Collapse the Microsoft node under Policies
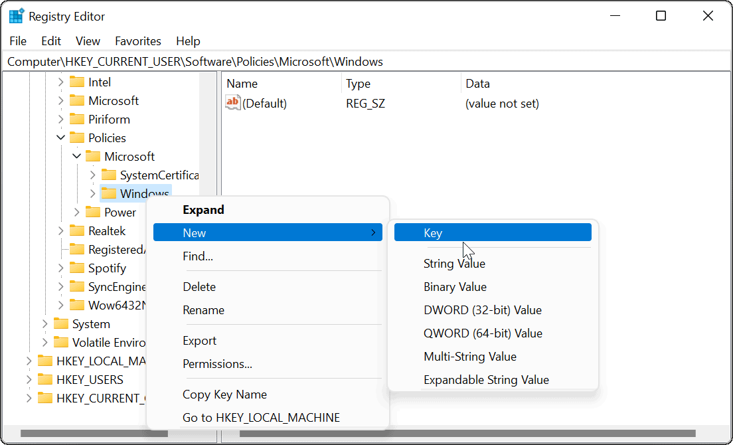 tap(76, 156)
